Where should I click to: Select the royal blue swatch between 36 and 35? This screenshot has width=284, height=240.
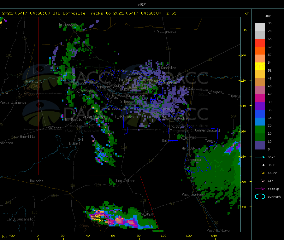[x=260, y=114]
